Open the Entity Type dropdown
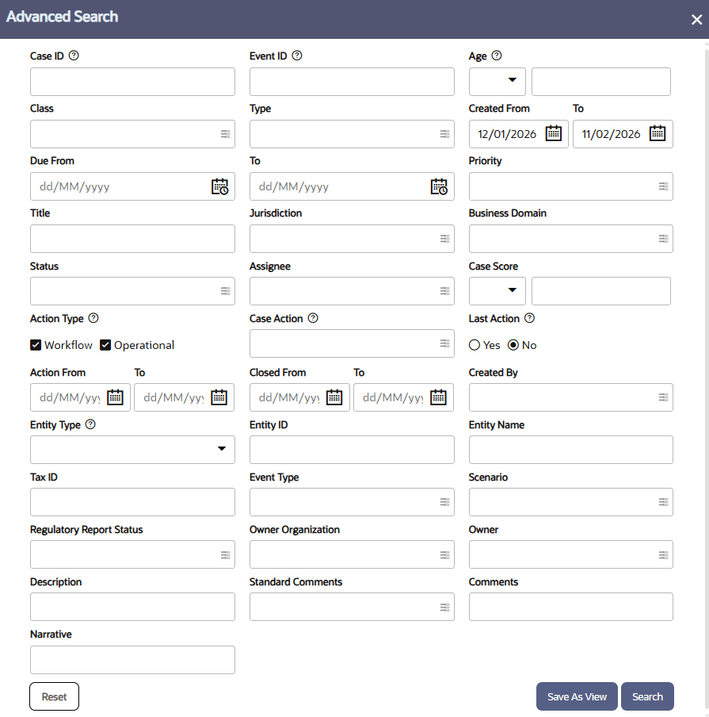Viewport: 709px width, 717px height. point(221,450)
